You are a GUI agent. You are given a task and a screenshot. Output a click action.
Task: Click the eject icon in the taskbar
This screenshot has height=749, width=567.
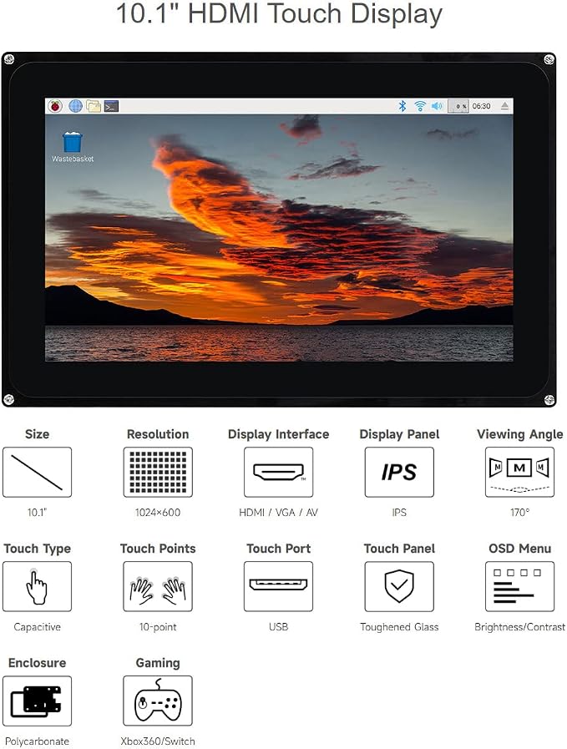[504, 106]
